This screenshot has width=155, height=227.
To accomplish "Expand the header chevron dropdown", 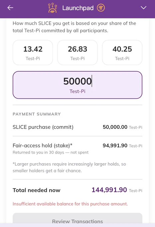I will (x=143, y=8).
